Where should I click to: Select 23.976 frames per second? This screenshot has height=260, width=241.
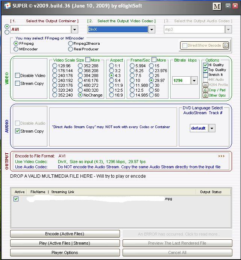tap(151, 71)
